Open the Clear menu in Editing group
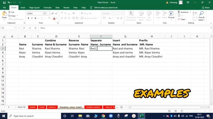Viewport: 213px width, 119px height. pos(182,19)
